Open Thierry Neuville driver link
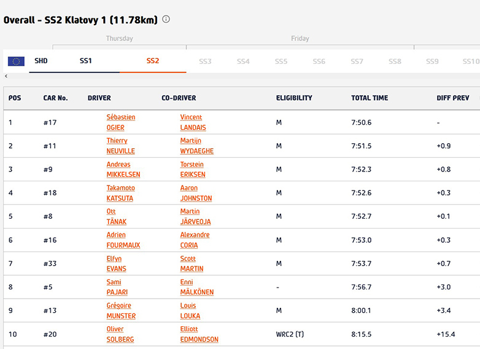The width and height of the screenshot is (480, 349). click(120, 146)
